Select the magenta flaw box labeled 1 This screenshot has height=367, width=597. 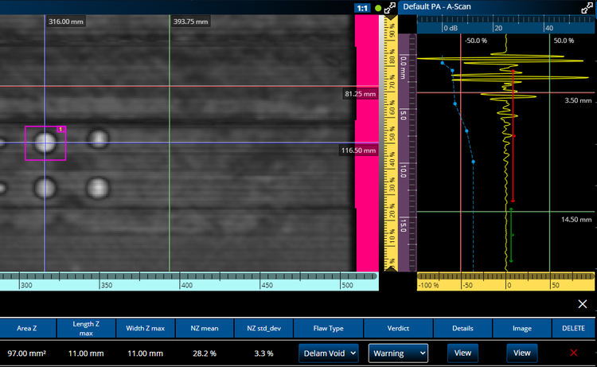45,143
